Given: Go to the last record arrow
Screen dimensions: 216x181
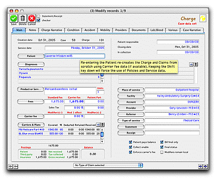Looking at the screenshot, I should (x=205, y=166).
